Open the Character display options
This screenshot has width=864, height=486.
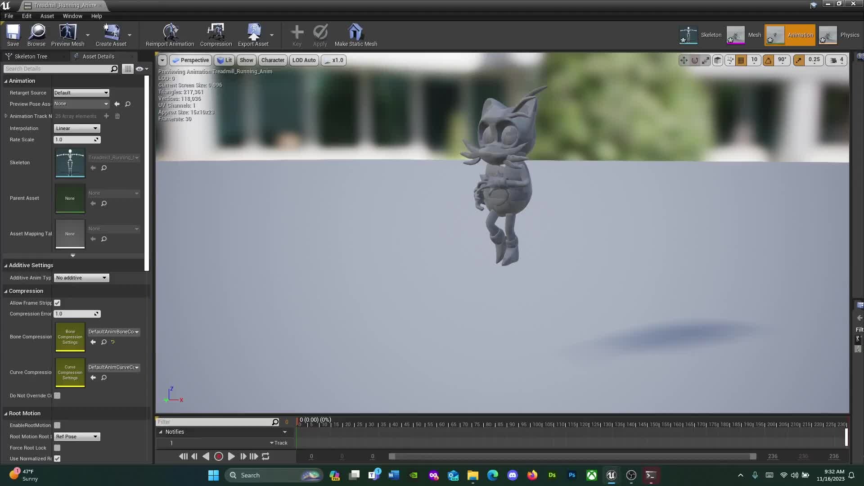tap(273, 60)
